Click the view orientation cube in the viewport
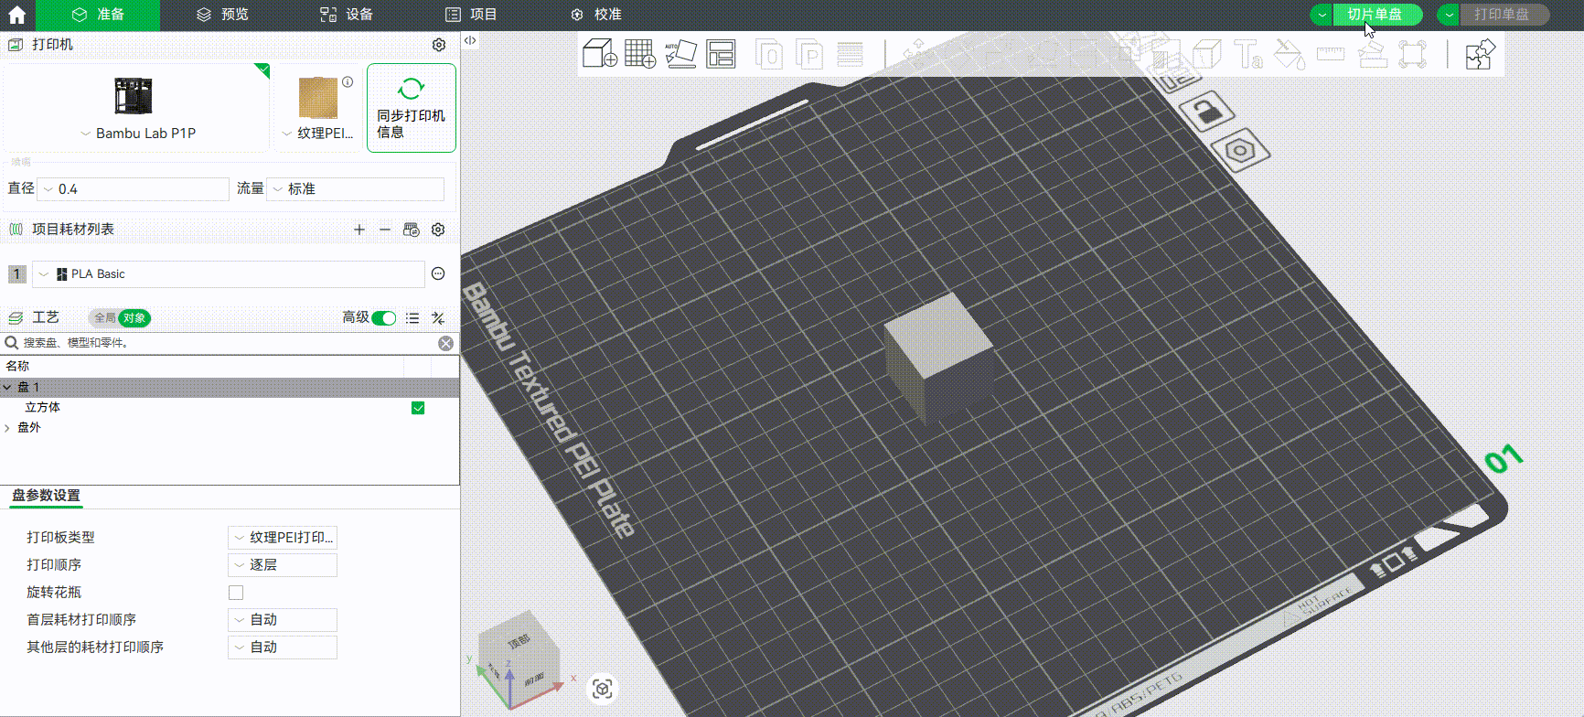The width and height of the screenshot is (1584, 717). 519,657
